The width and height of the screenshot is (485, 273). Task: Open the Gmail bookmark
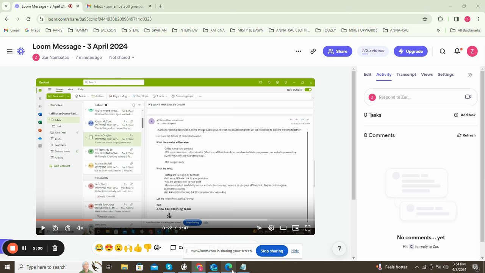pyautogui.click(x=11, y=30)
